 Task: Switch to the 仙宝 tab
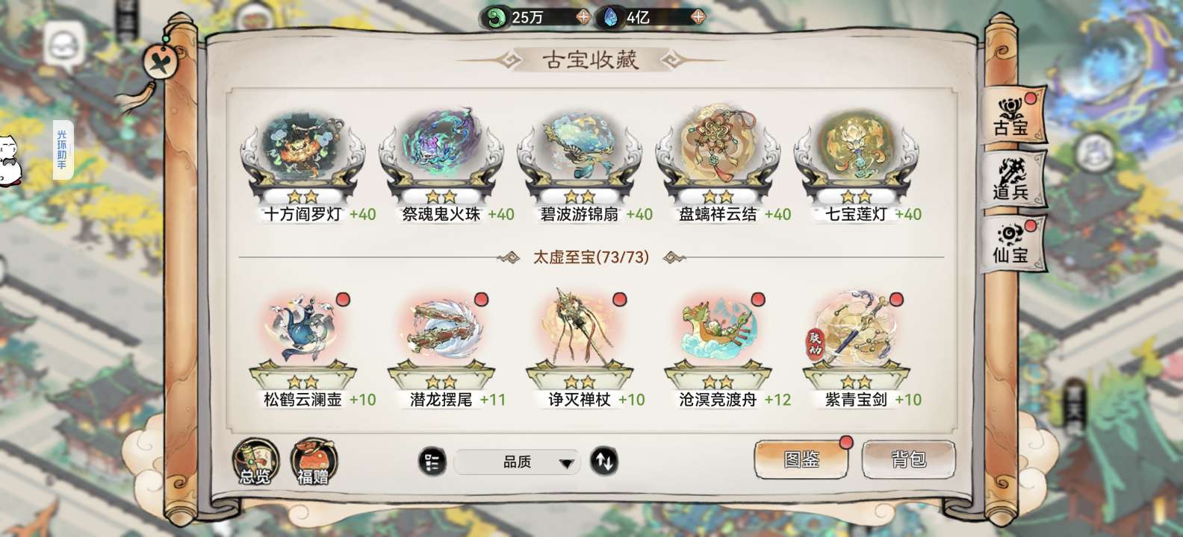[x=1012, y=245]
